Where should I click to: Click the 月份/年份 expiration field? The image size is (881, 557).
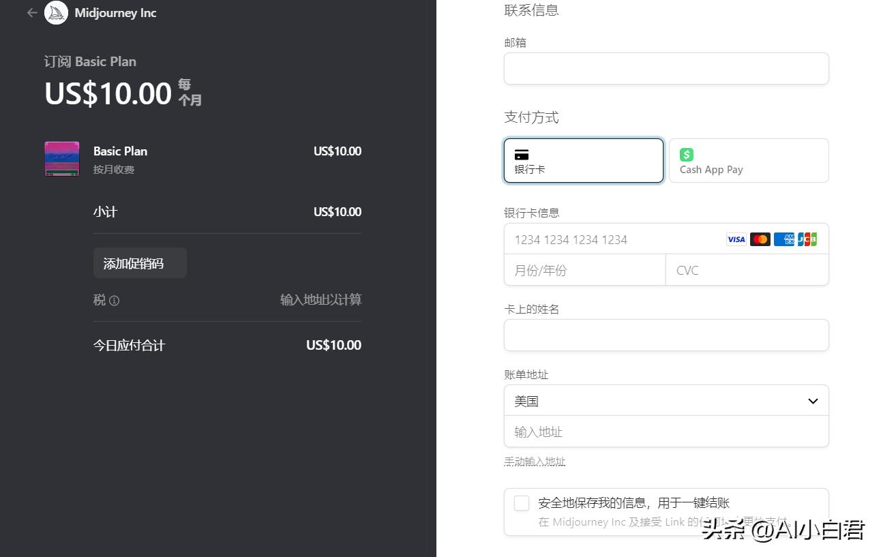coord(584,270)
